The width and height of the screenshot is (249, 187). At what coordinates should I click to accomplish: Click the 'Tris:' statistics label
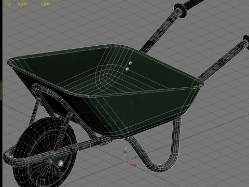pyautogui.click(x=8, y=4)
